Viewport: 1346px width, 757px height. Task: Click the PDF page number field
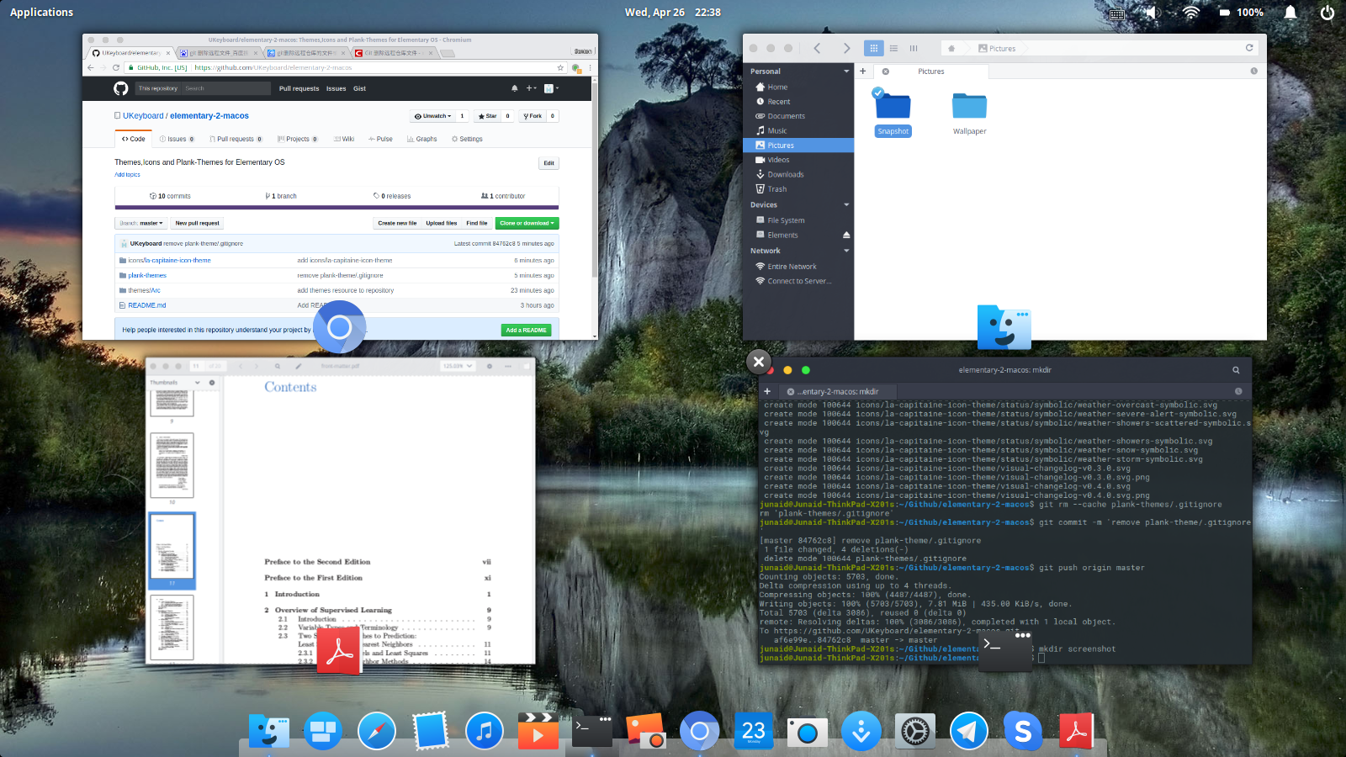196,366
